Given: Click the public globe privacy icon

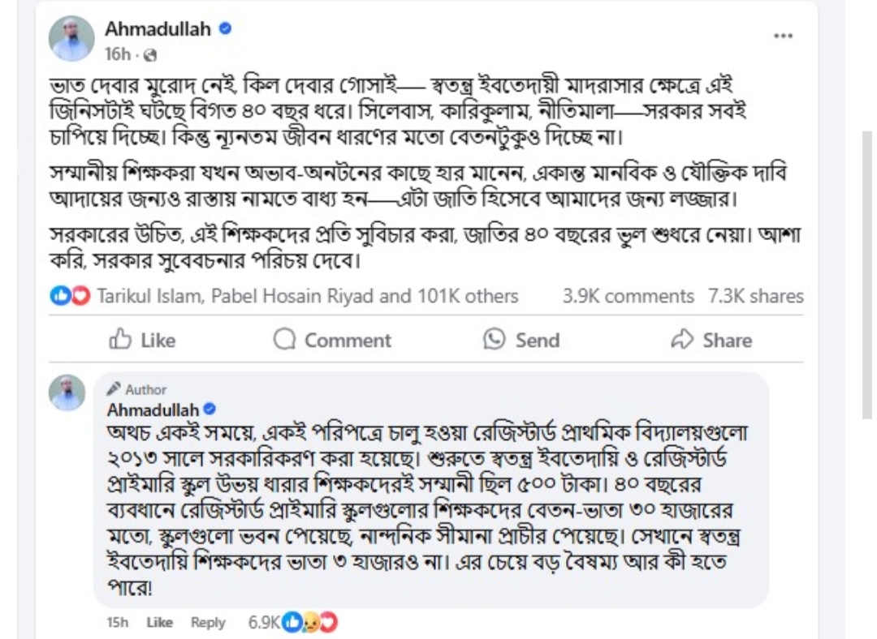Looking at the screenshot, I should click(149, 55).
